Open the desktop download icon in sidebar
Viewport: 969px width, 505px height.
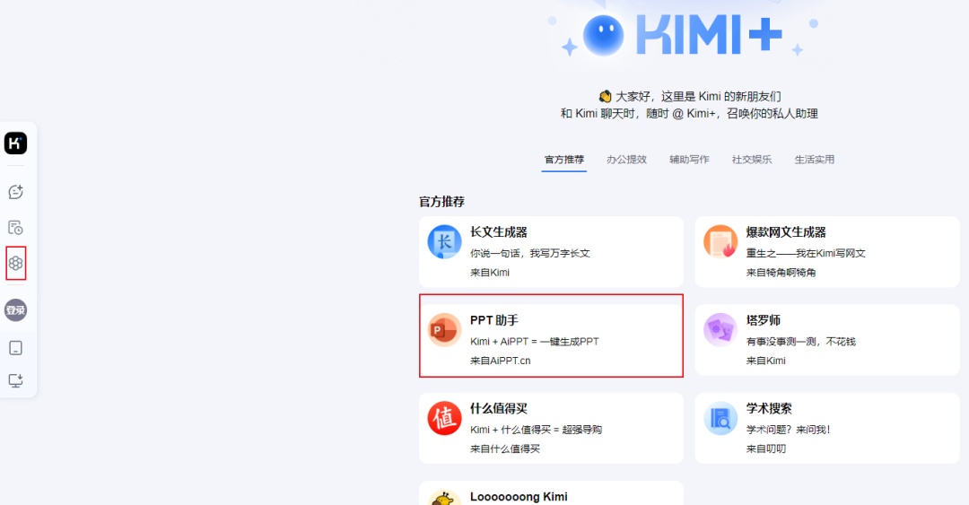15,380
